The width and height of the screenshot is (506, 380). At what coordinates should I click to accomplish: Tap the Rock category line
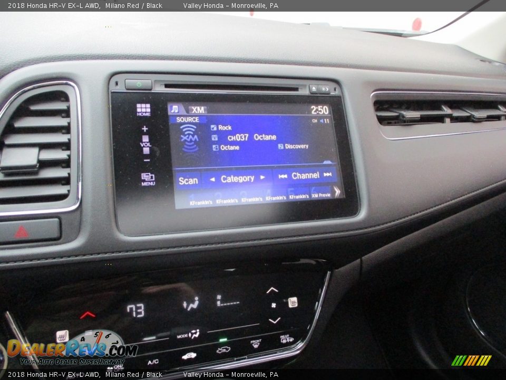click(x=221, y=128)
